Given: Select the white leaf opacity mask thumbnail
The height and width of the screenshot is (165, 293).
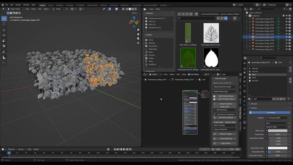Looking at the screenshot, I should coord(211,58).
